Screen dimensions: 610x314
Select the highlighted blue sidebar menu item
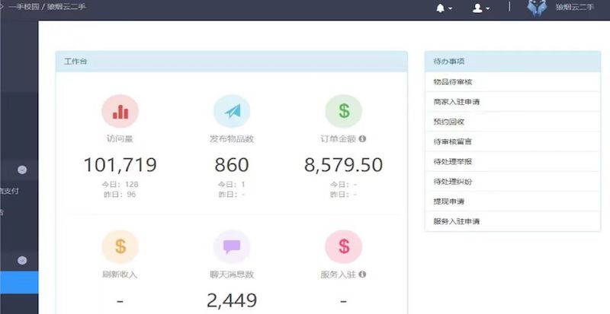18,283
